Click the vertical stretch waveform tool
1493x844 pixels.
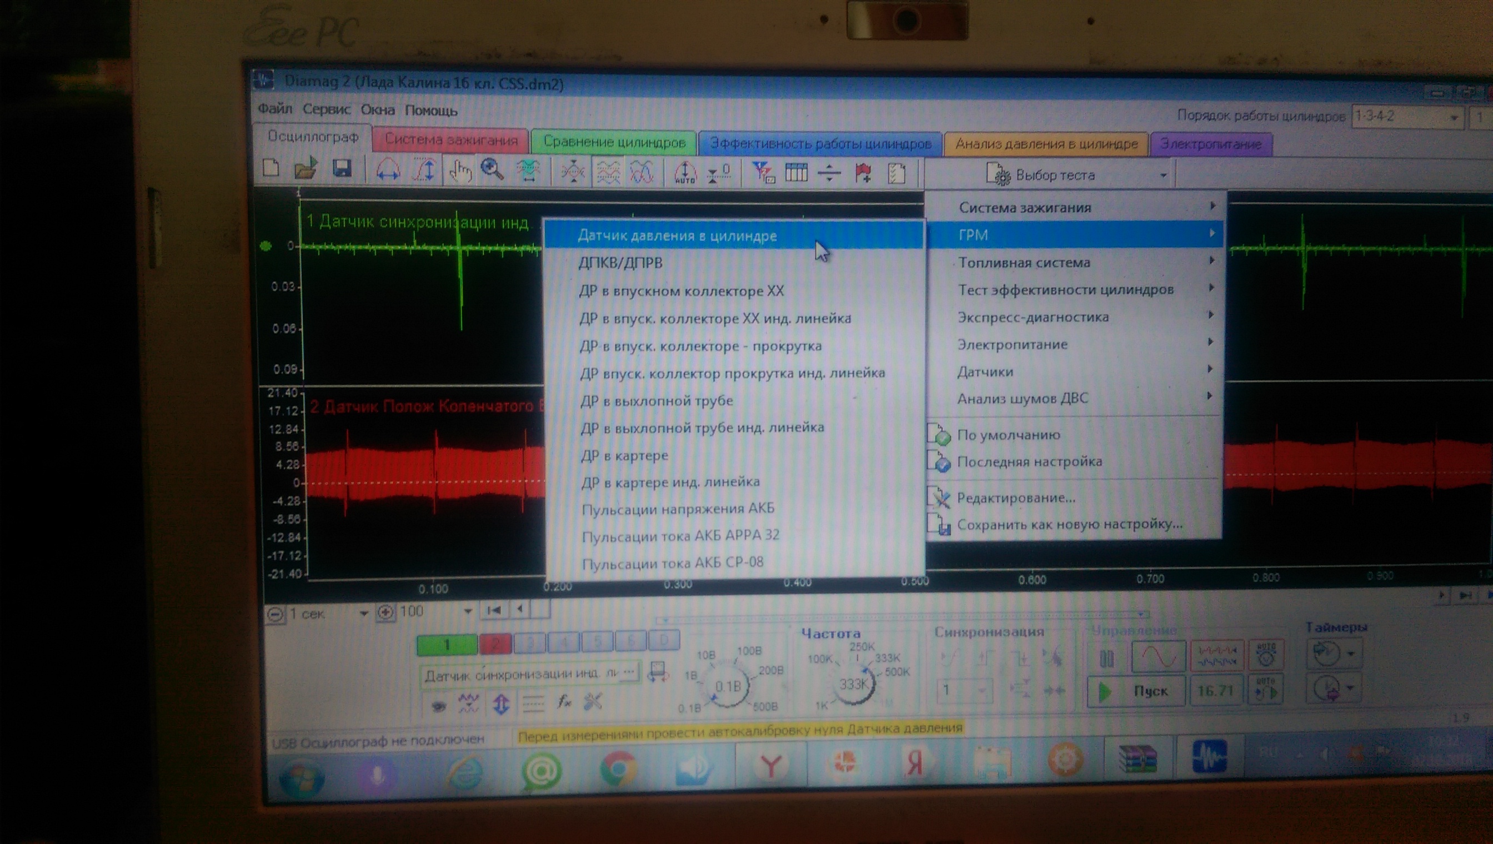[425, 170]
